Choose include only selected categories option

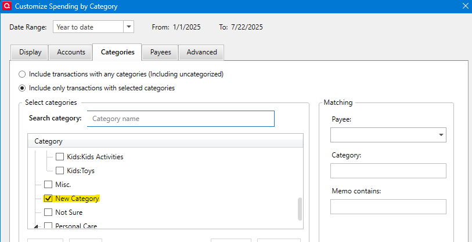tap(23, 88)
